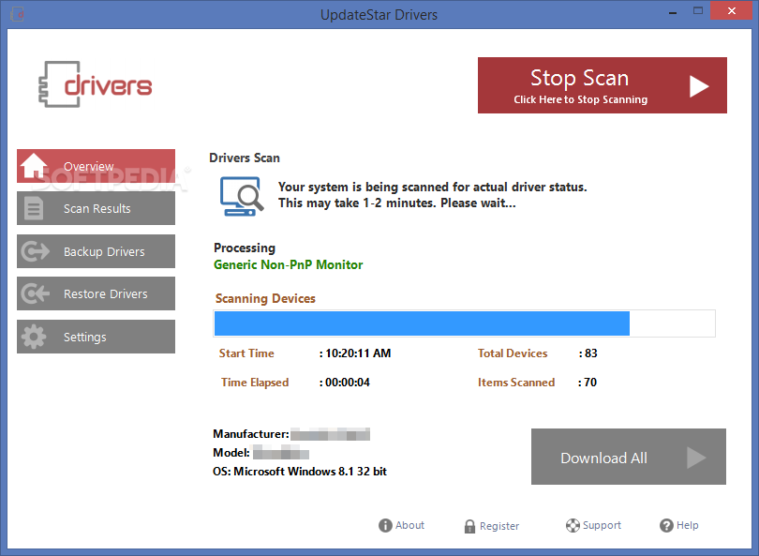This screenshot has width=759, height=556.
Task: Switch to Restore Drivers
Action: pos(96,293)
